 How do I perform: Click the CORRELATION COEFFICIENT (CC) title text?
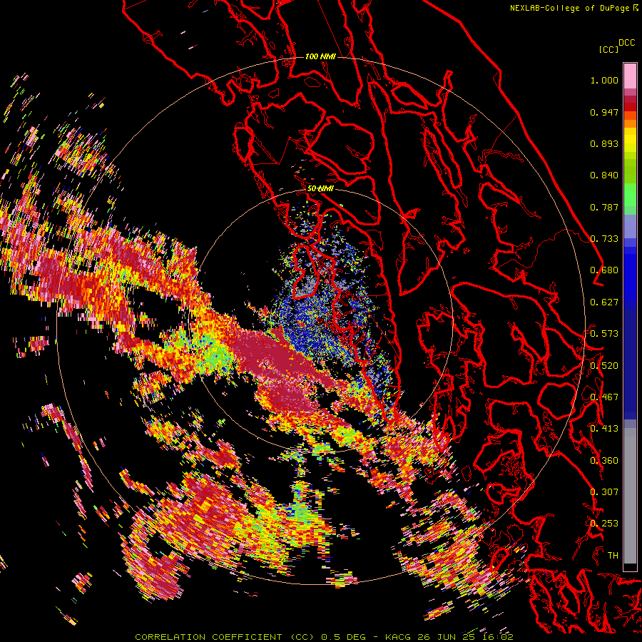coord(225,637)
